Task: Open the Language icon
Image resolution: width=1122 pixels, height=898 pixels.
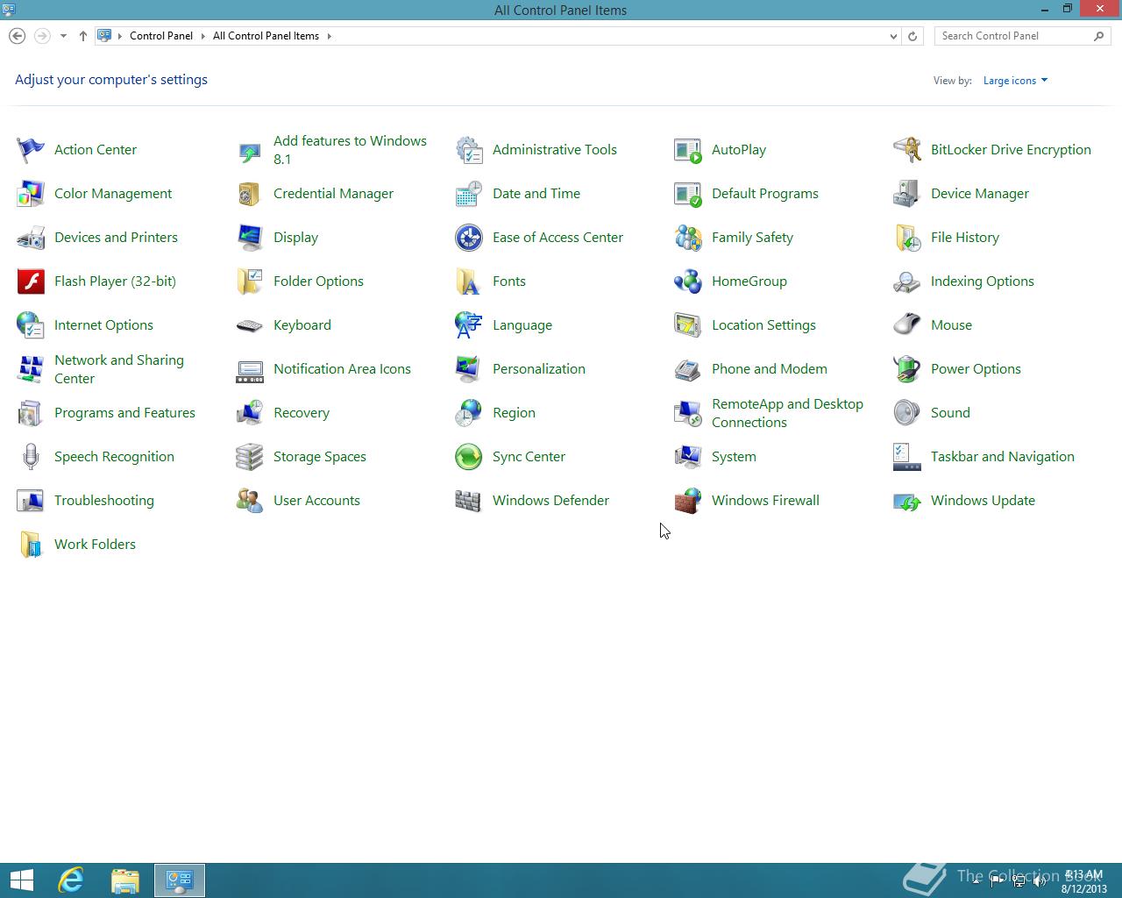Action: 469,325
